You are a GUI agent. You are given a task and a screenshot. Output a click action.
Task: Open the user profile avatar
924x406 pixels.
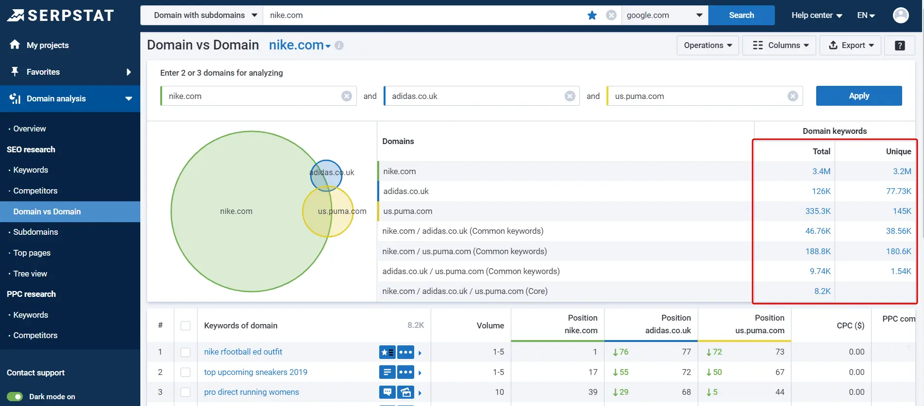pos(901,15)
